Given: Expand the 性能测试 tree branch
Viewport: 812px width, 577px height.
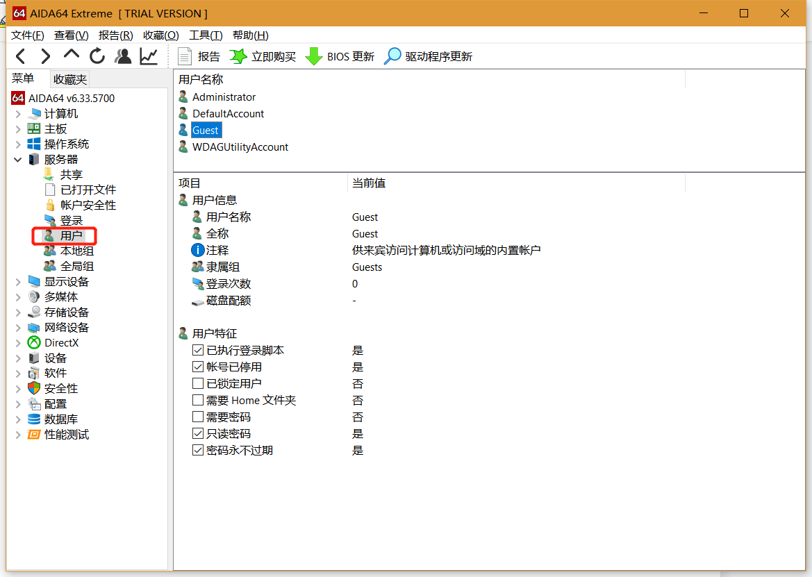Looking at the screenshot, I should coord(17,434).
